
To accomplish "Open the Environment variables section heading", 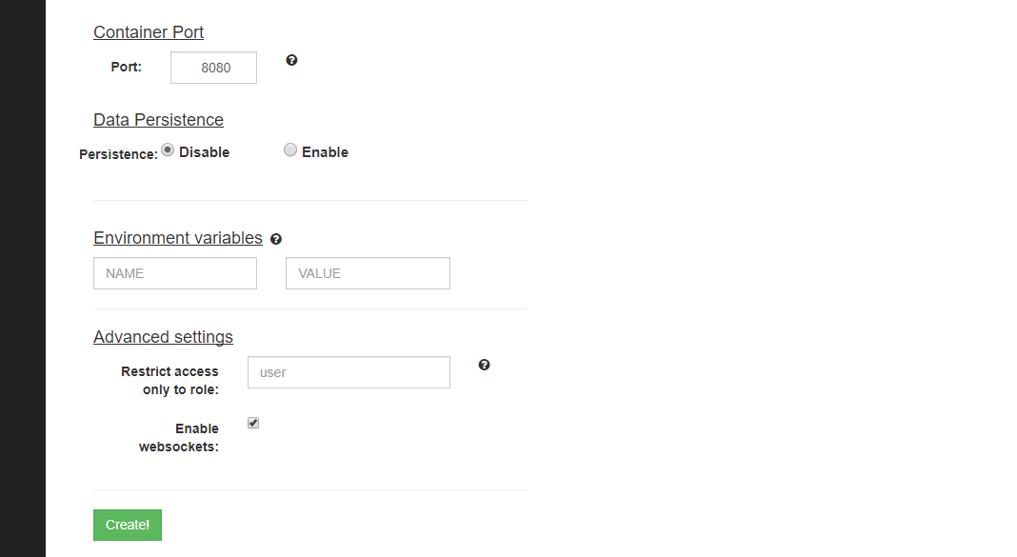I will tap(177, 238).
